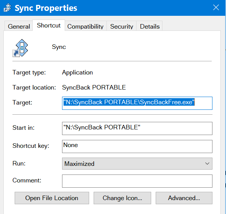The width and height of the screenshot is (226, 214).
Task: View the Details tab
Action: tap(149, 26)
